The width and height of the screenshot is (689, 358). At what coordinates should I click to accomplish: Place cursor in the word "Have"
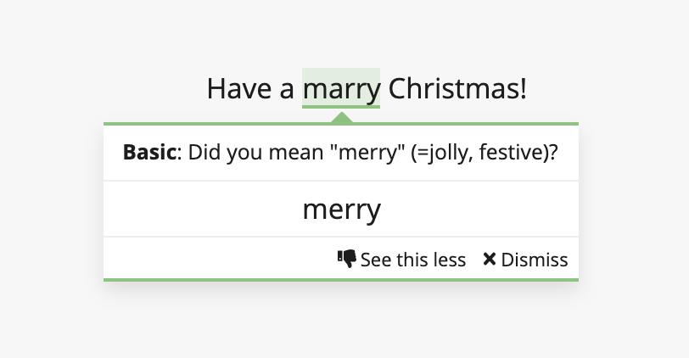pyautogui.click(x=239, y=88)
